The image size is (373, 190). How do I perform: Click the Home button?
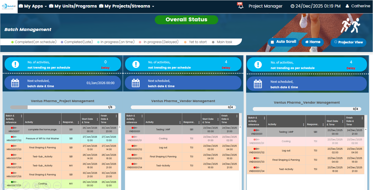pyautogui.click(x=313, y=42)
